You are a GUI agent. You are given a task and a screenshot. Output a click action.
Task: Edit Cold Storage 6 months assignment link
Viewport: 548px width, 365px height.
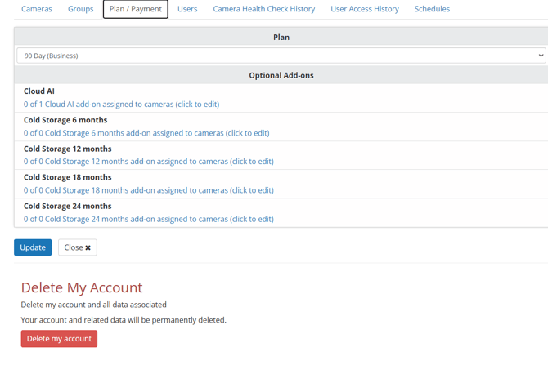(146, 133)
